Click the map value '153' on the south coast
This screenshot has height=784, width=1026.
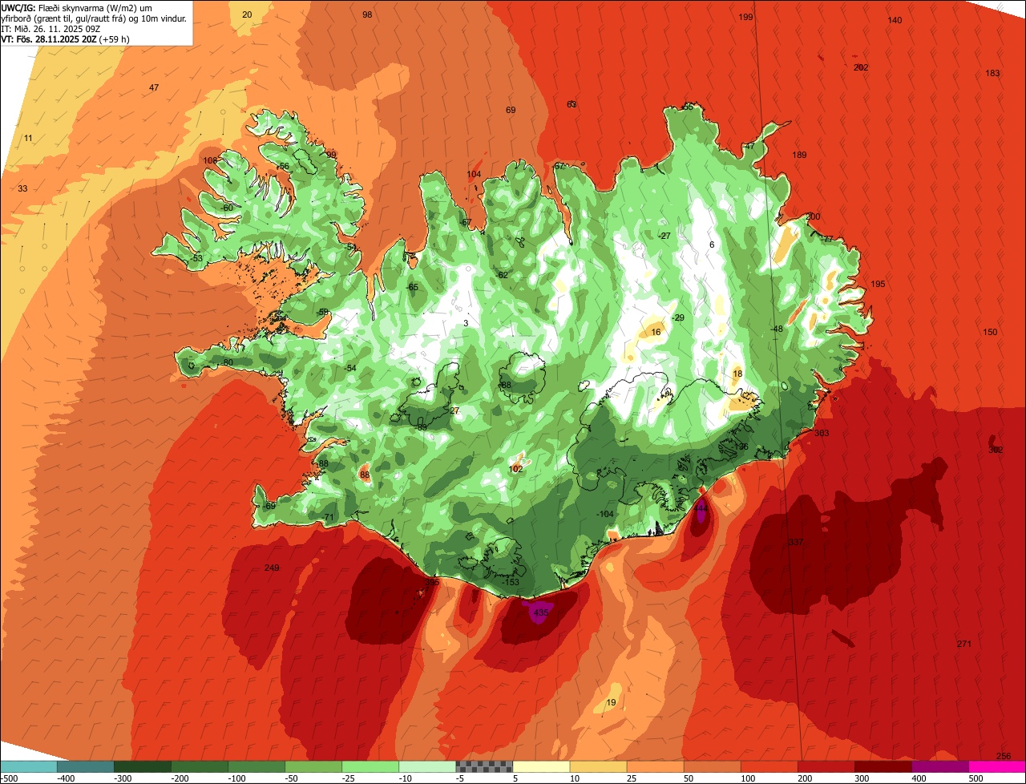pyautogui.click(x=511, y=582)
